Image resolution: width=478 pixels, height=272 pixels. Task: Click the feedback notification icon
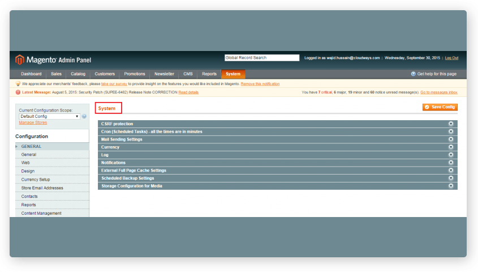click(18, 84)
